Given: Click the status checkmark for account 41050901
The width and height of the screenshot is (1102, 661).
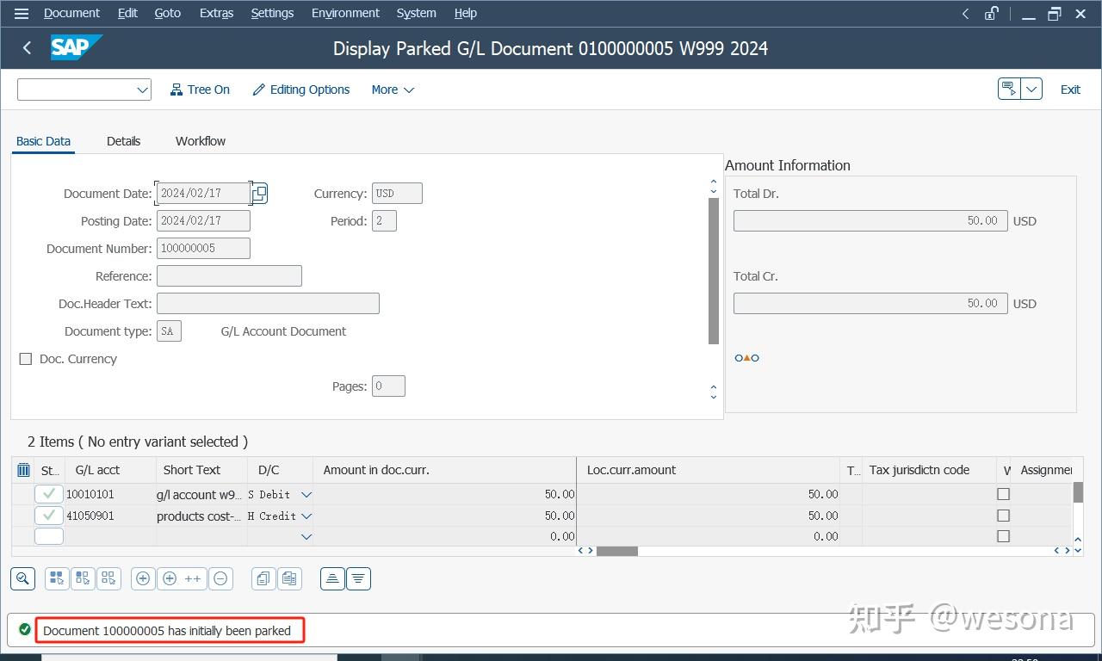Looking at the screenshot, I should click(49, 516).
